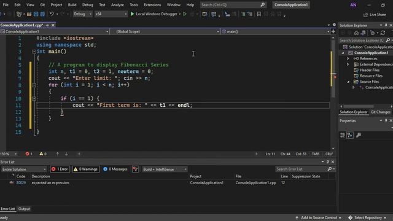Screen dimensions: 393x221
Task: Click the Property Pages wrench icon
Action: click(x=359, y=135)
